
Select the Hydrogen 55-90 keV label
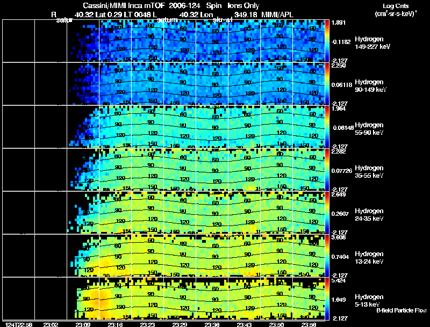[369, 129]
